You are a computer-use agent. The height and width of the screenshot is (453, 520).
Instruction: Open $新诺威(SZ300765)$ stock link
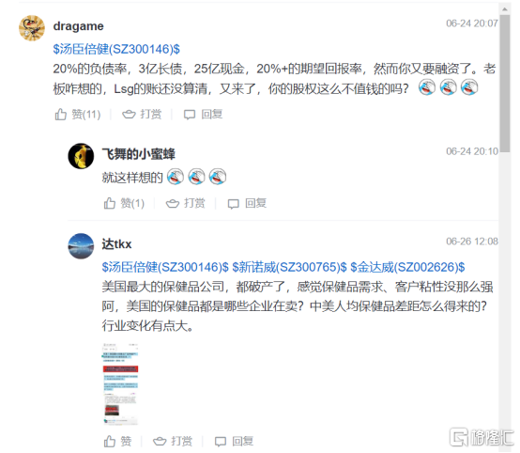pos(289,267)
